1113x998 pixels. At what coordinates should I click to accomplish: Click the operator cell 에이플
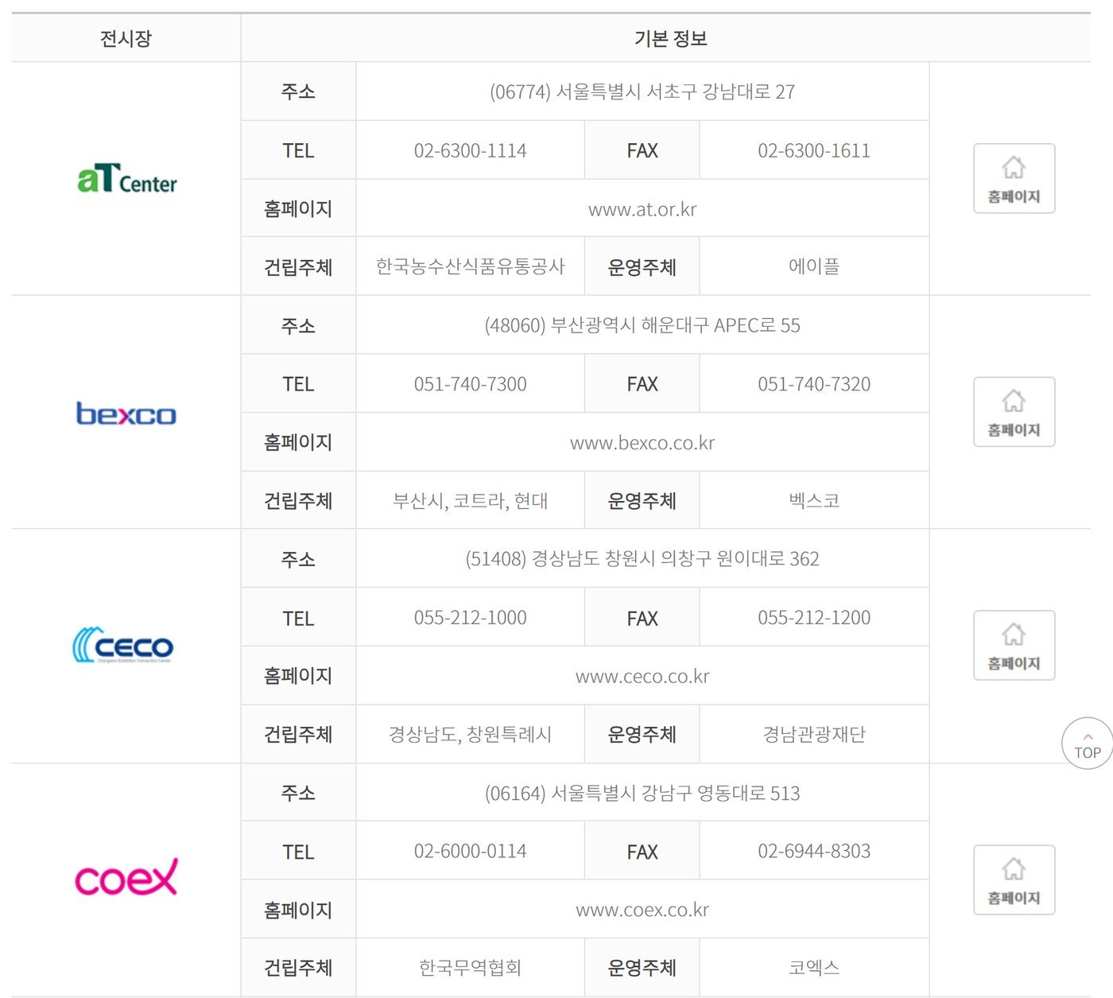coord(814,266)
